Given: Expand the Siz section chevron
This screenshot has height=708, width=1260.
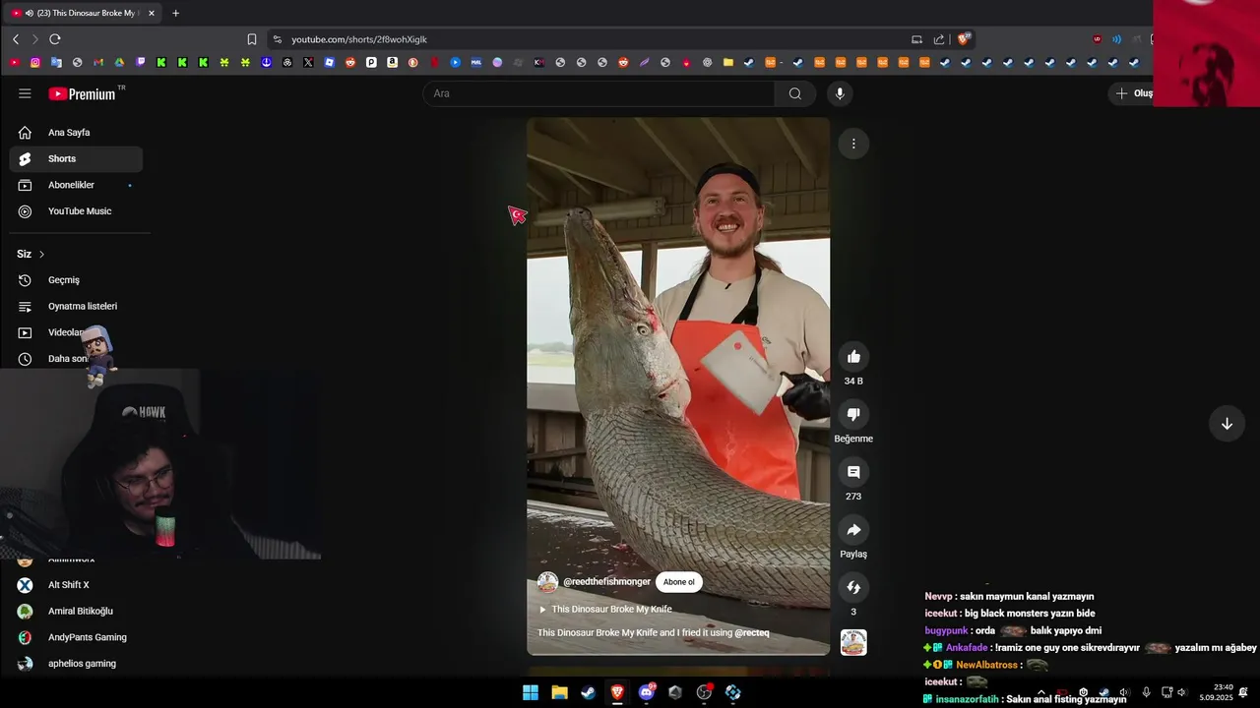Looking at the screenshot, I should [x=41, y=254].
